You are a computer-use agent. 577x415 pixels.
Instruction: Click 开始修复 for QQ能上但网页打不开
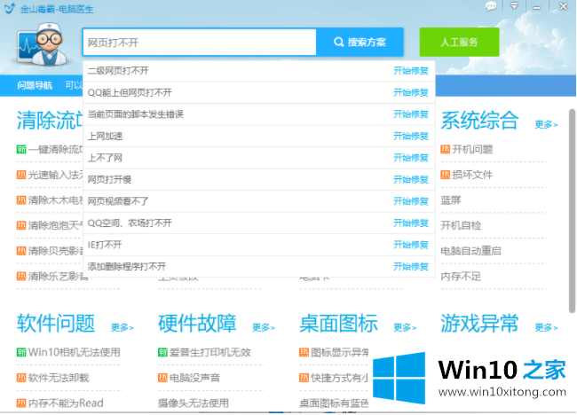point(411,92)
